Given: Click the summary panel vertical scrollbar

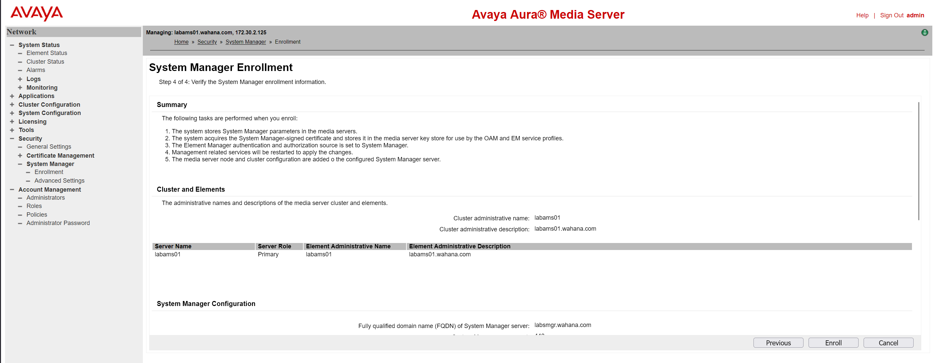Looking at the screenshot, I should (x=919, y=162).
